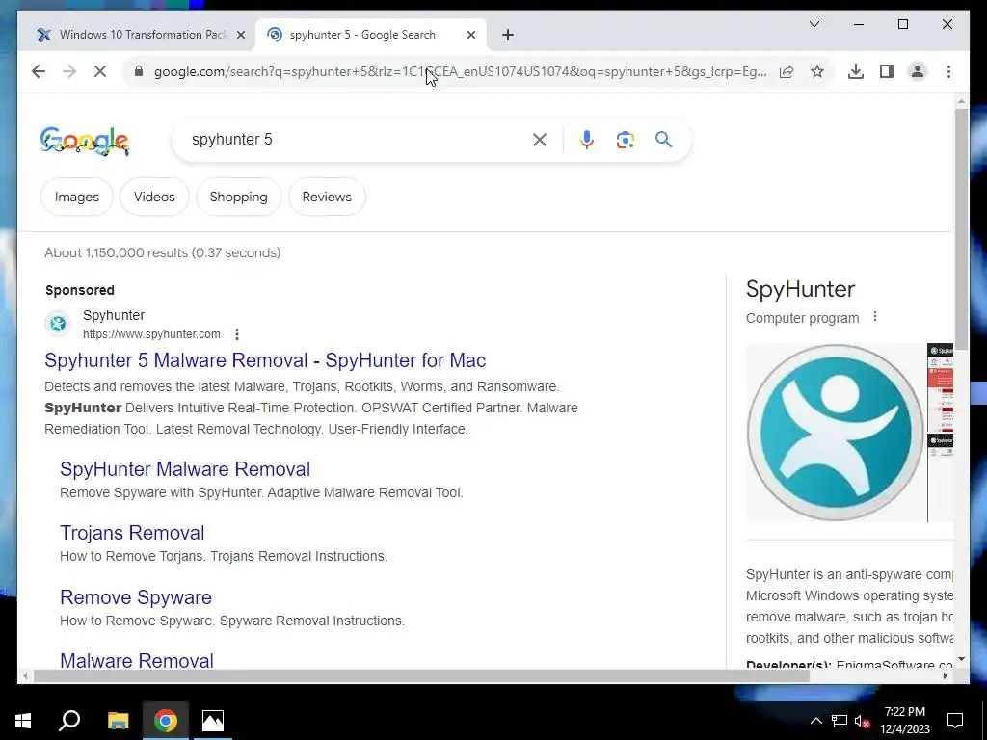This screenshot has height=740, width=987.
Task: Filter results by Reviews
Action: 327,197
